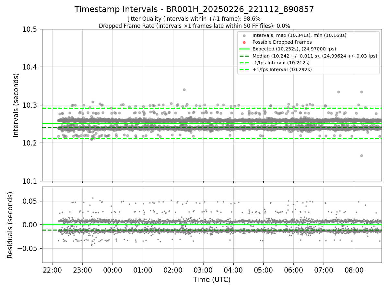
Task: Click the 05:00 time tick label
Action: pos(263,270)
